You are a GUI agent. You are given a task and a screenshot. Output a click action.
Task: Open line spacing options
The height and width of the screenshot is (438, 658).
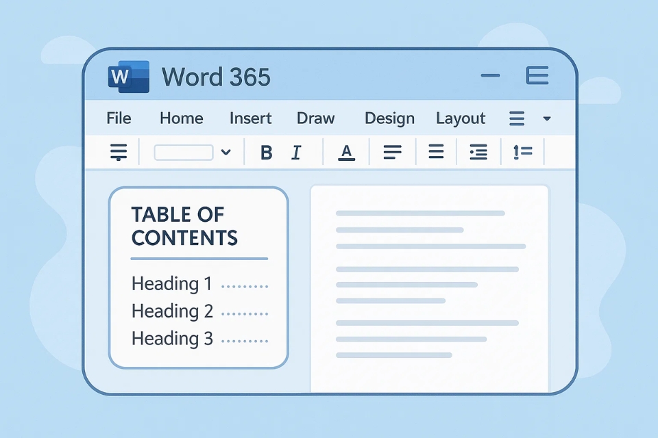(x=522, y=152)
